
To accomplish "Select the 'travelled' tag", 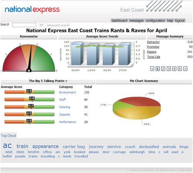I will click(81, 156).
